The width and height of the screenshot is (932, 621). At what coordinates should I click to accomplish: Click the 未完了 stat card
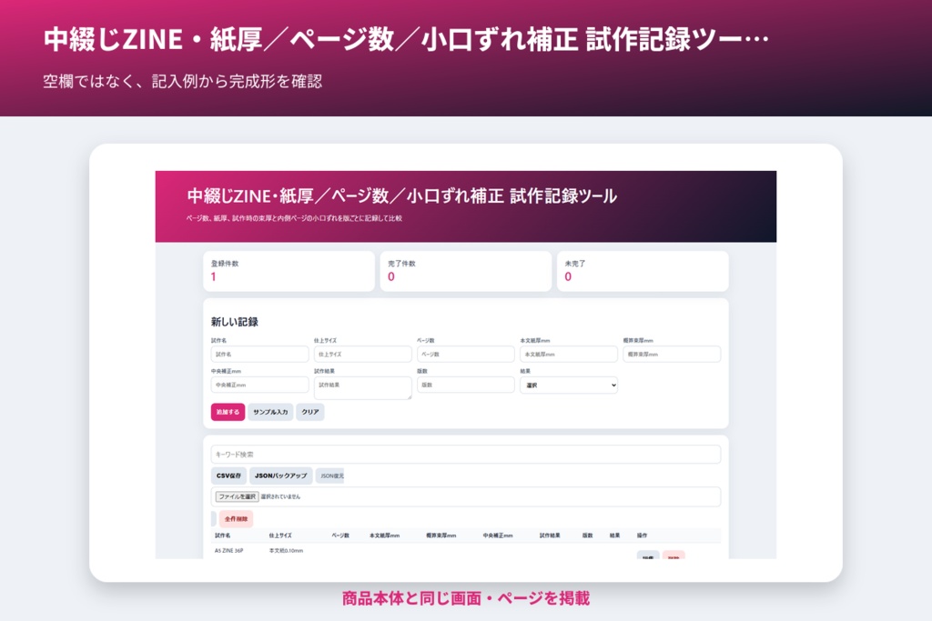643,271
